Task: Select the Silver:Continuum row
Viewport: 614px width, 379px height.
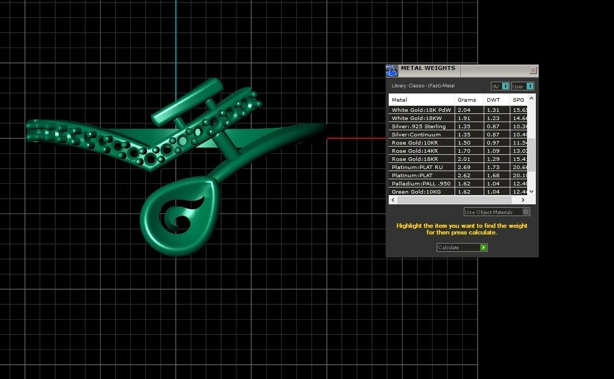Action: pos(458,134)
